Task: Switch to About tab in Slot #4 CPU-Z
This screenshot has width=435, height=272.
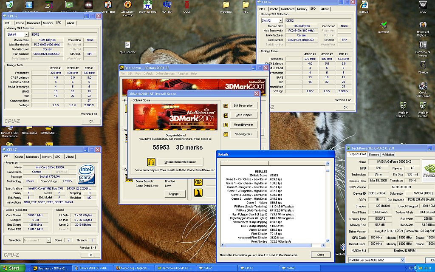Action: click(71, 23)
